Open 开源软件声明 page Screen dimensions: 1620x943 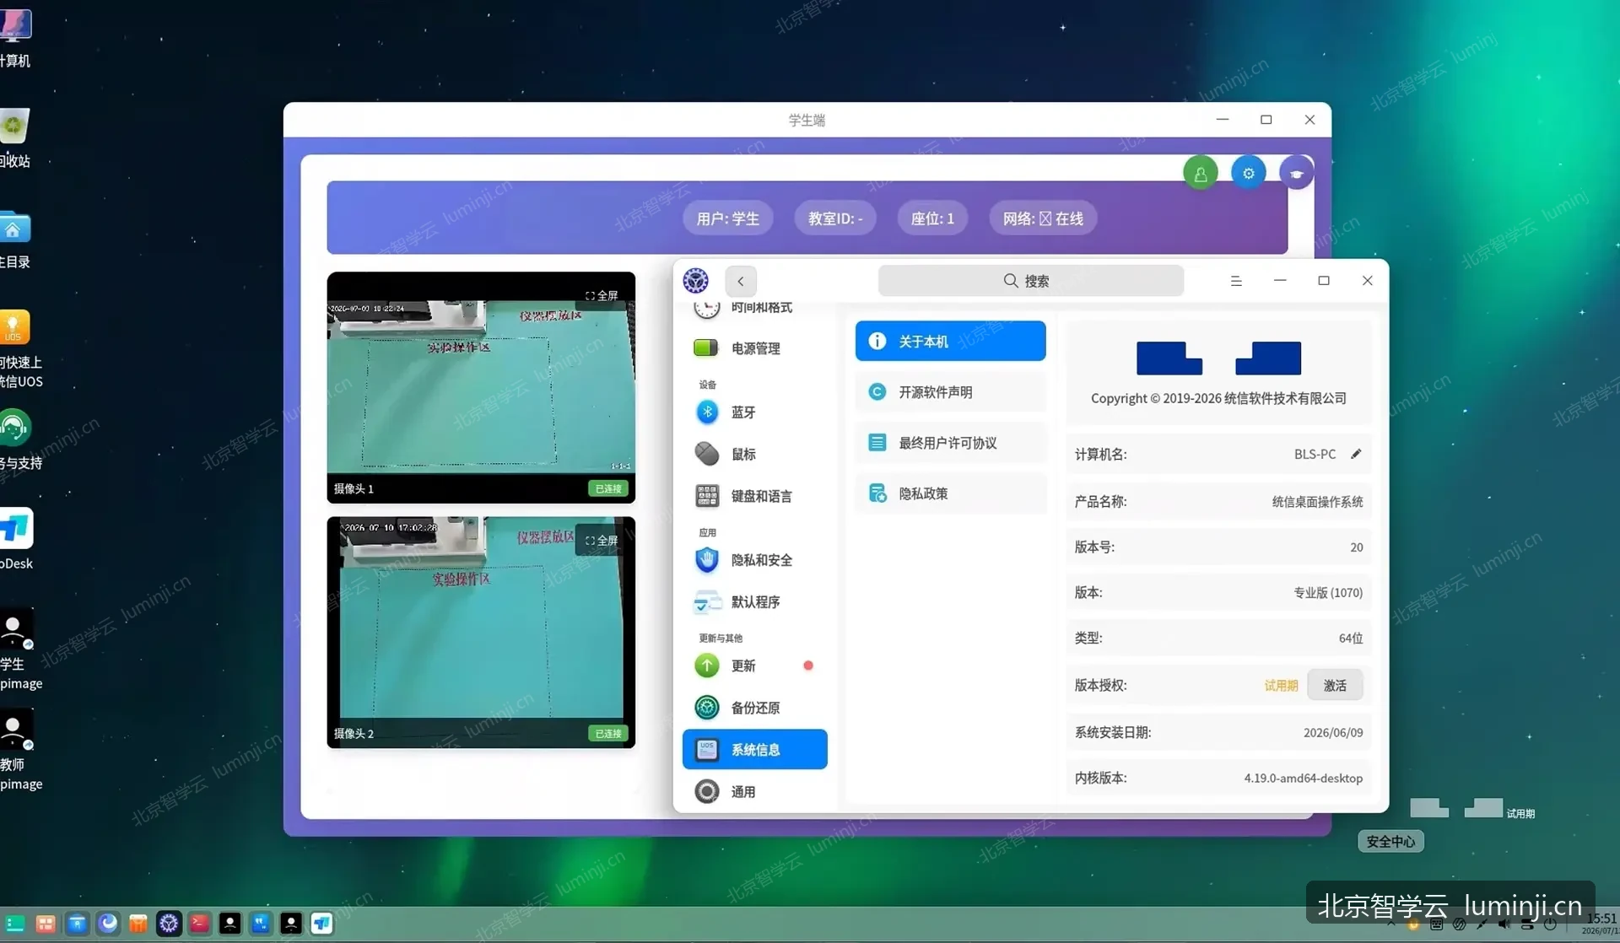[950, 392]
